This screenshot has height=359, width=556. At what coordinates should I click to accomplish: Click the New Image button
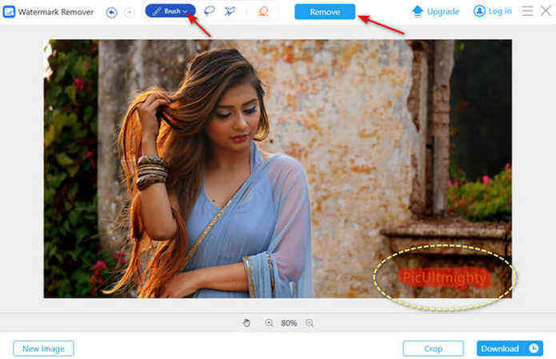44,349
